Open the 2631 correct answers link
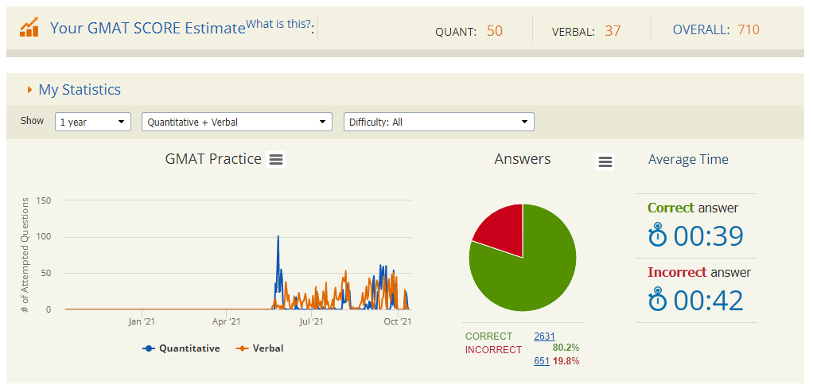This screenshot has width=813, height=389. [544, 336]
